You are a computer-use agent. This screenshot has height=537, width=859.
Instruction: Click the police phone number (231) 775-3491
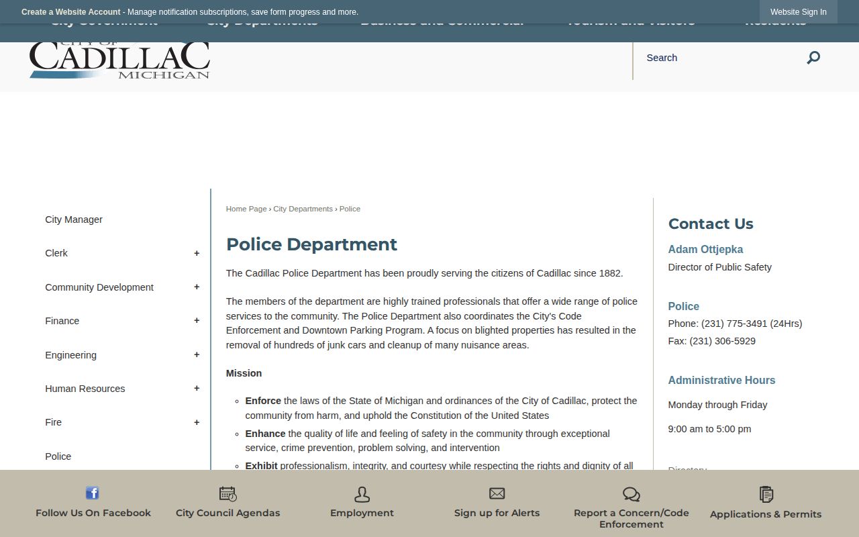pyautogui.click(x=734, y=324)
